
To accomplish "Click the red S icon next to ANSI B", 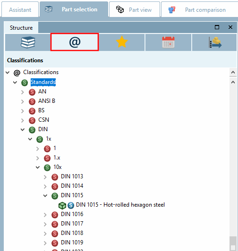I will pos(32,101).
